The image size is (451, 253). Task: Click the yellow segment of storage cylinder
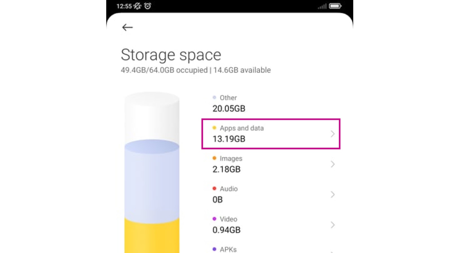[x=152, y=238]
